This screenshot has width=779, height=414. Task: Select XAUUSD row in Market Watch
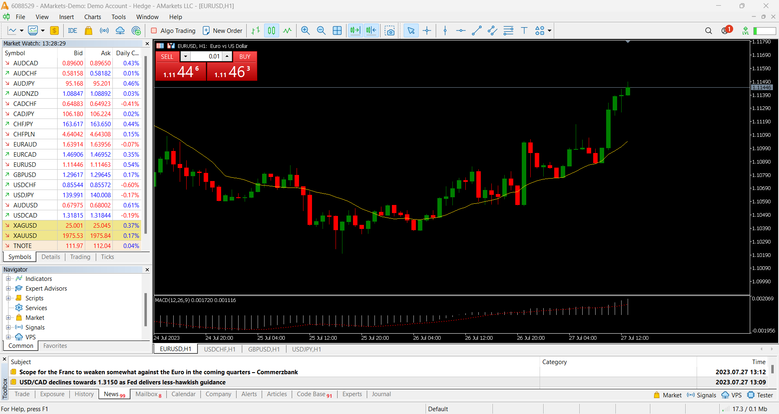pos(72,235)
